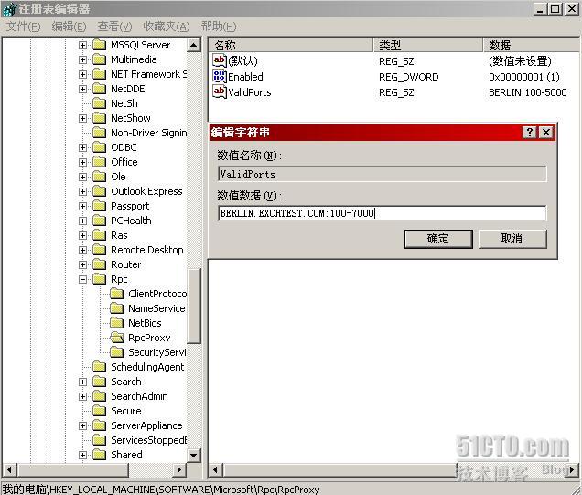Image resolution: width=582 pixels, height=495 pixels.
Task: Select the default string value icon
Action: pos(220,60)
